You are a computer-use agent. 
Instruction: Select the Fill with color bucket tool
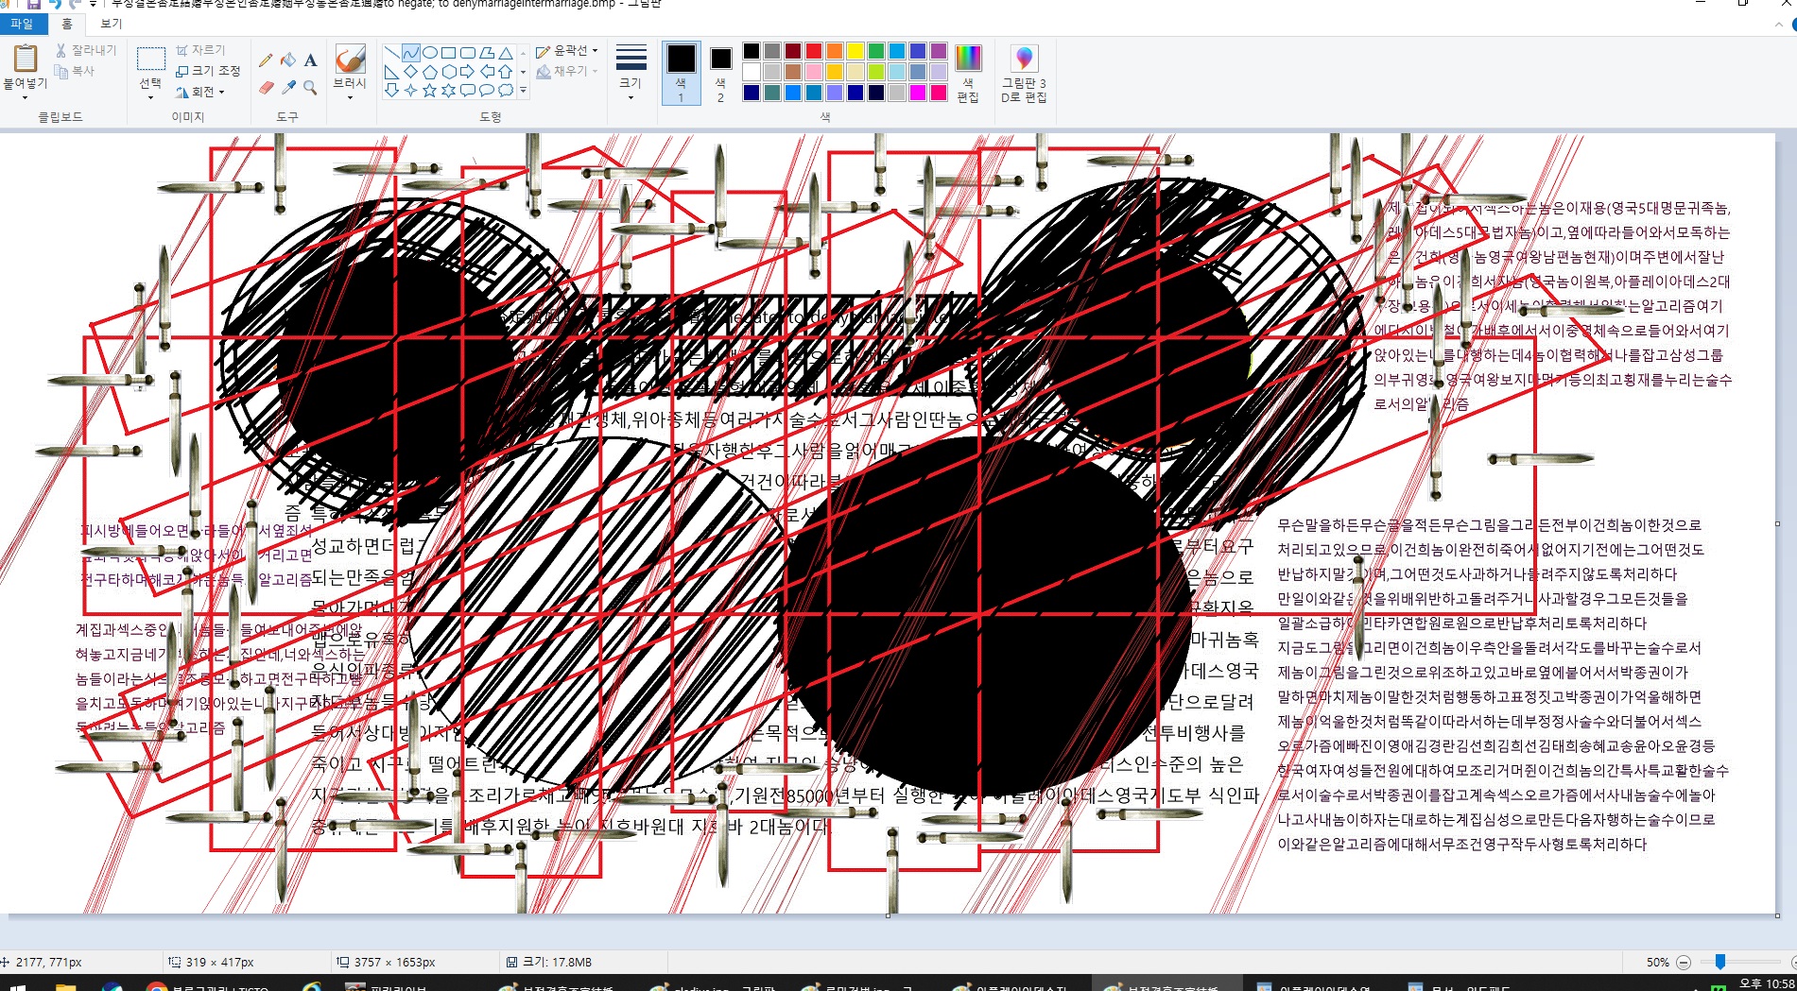tap(288, 60)
